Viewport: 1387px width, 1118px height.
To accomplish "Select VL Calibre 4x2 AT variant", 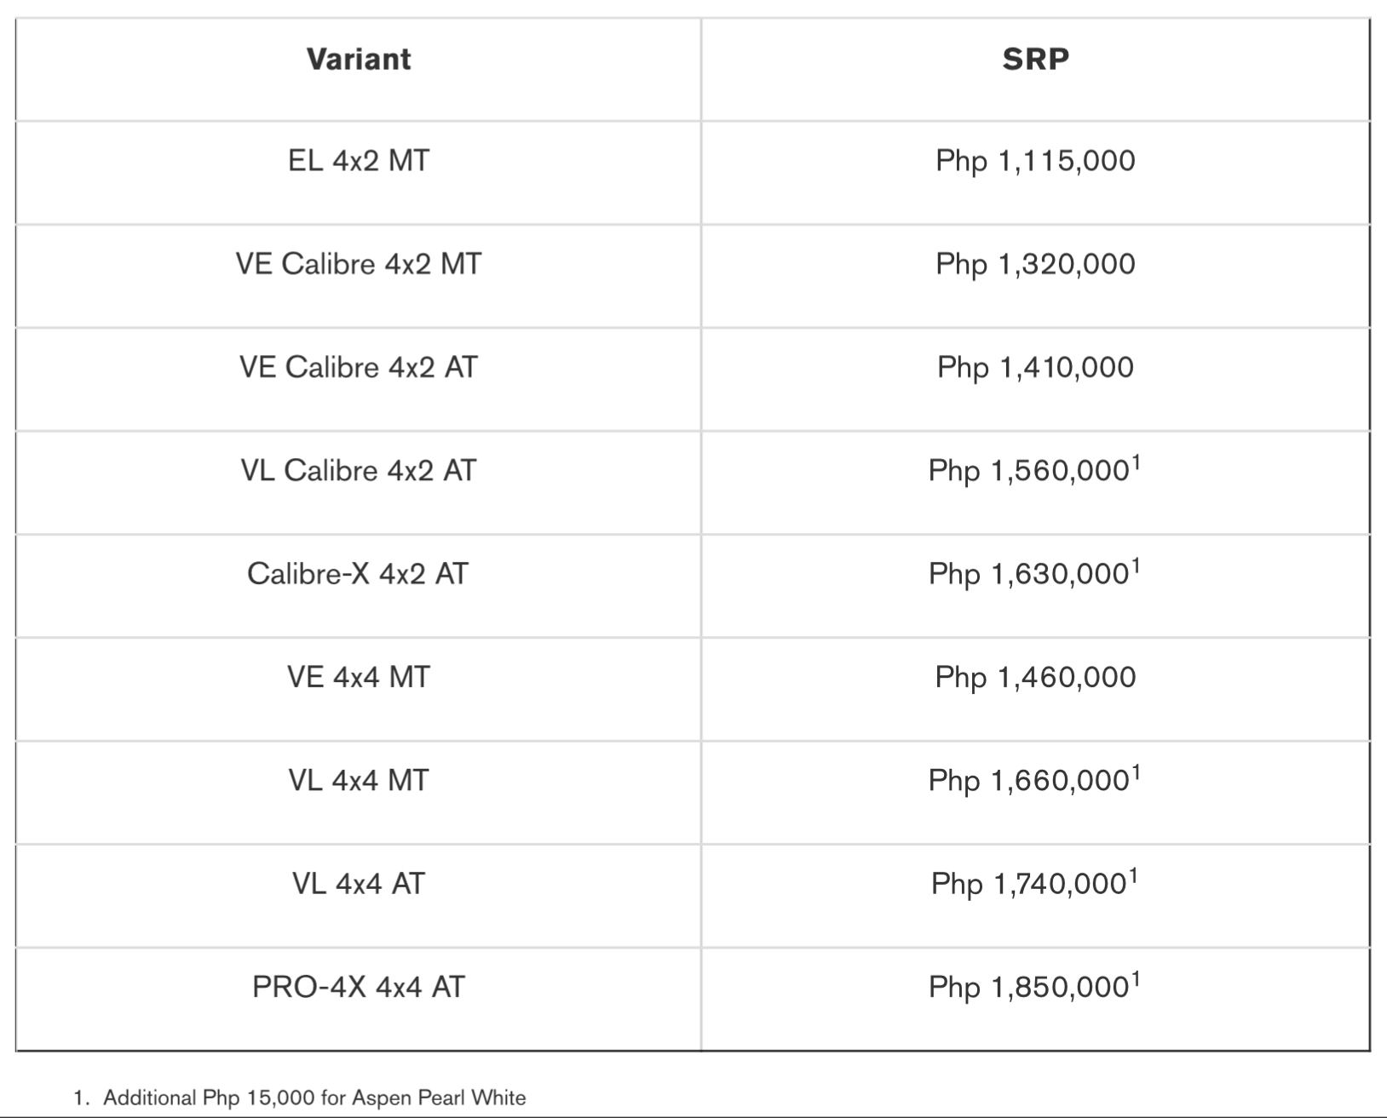I will 359,470.
